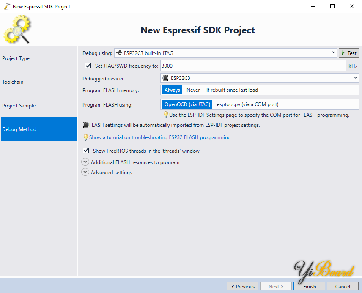Select Never for Program FLASH memory

point(193,90)
